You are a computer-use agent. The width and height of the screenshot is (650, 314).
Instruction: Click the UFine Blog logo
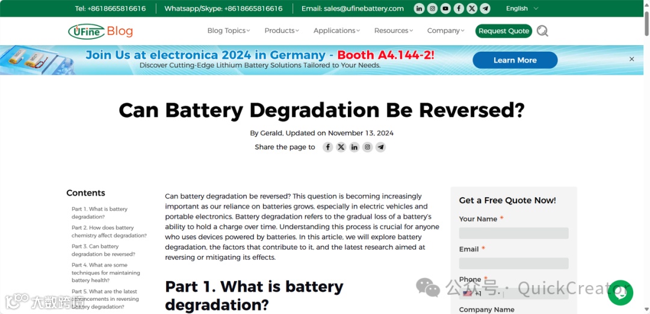(101, 31)
